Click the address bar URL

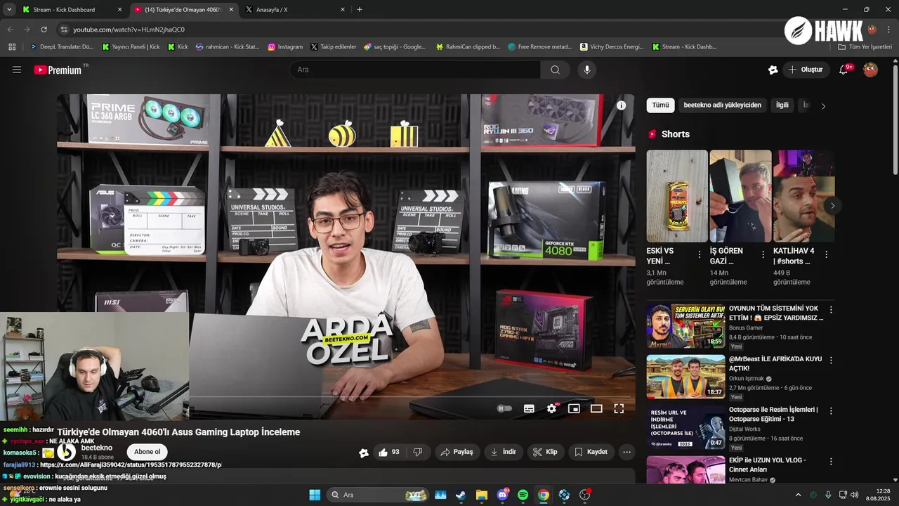[x=129, y=30]
